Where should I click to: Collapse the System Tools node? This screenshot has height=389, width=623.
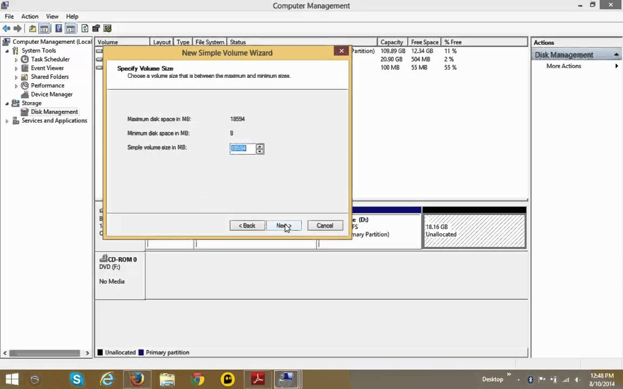[x=6, y=51]
